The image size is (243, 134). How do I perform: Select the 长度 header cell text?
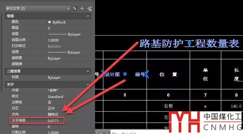236,75
